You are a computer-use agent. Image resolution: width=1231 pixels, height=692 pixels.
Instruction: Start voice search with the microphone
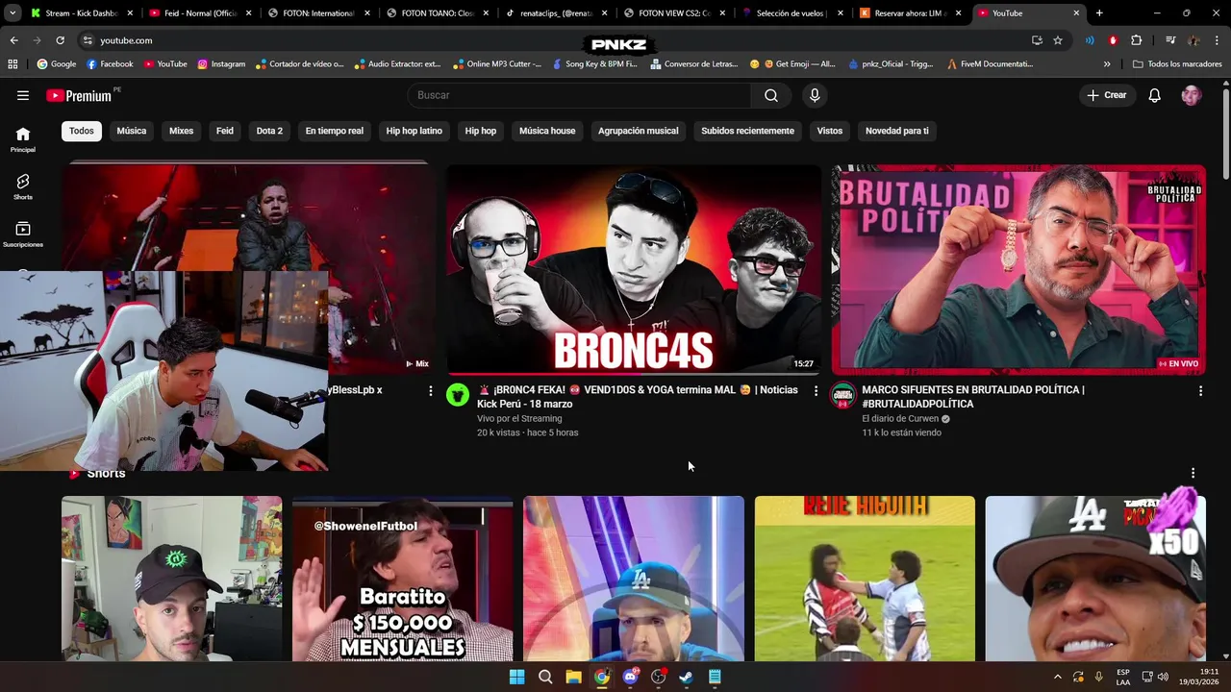coord(815,95)
